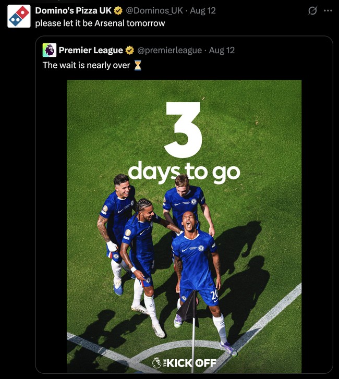Open Domino's Pizza profile avatar
Image resolution: width=339 pixels, height=379 pixels.
[19, 16]
